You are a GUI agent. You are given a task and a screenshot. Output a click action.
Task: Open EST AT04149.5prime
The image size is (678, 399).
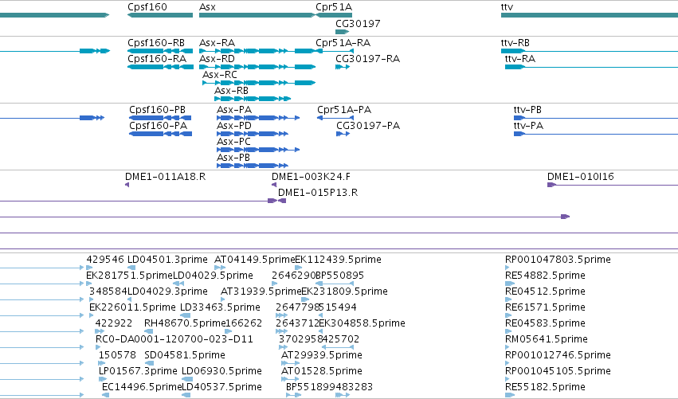255,260
